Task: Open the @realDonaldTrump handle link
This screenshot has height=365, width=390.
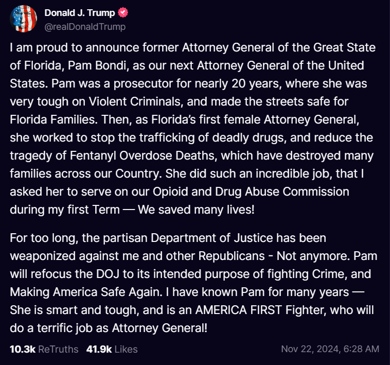Action: coord(85,26)
